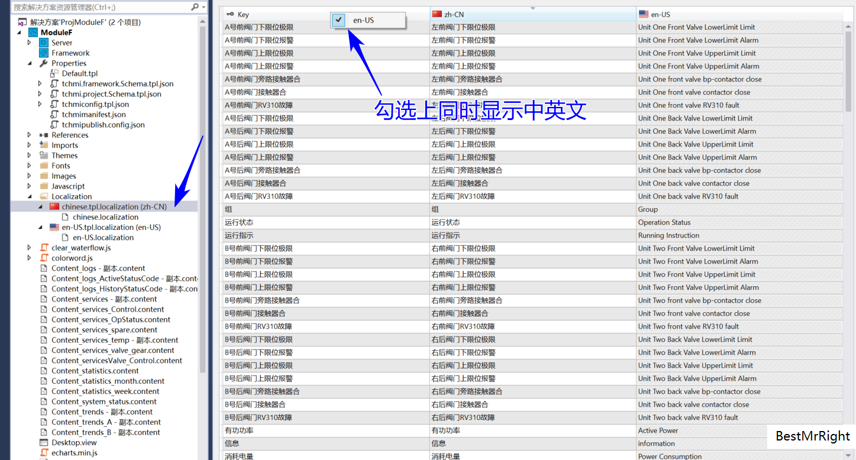
Task: Select tchmimanifest.json file
Action: click(x=93, y=115)
